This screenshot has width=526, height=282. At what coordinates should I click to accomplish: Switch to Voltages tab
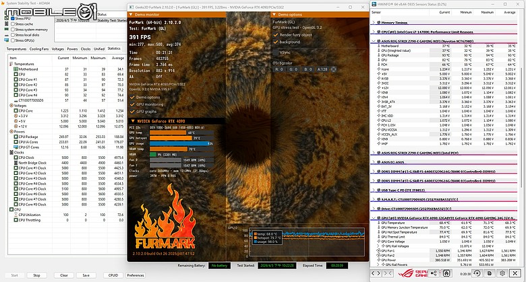click(58, 49)
